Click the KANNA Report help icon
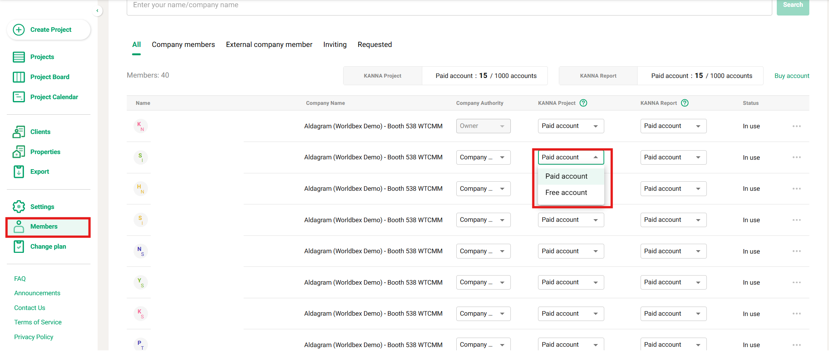 [684, 103]
